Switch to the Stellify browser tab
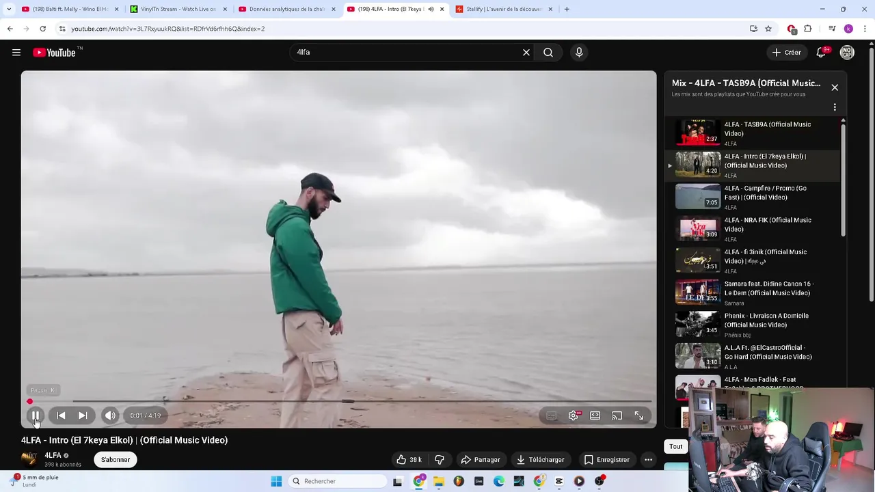875x492 pixels. 503,9
